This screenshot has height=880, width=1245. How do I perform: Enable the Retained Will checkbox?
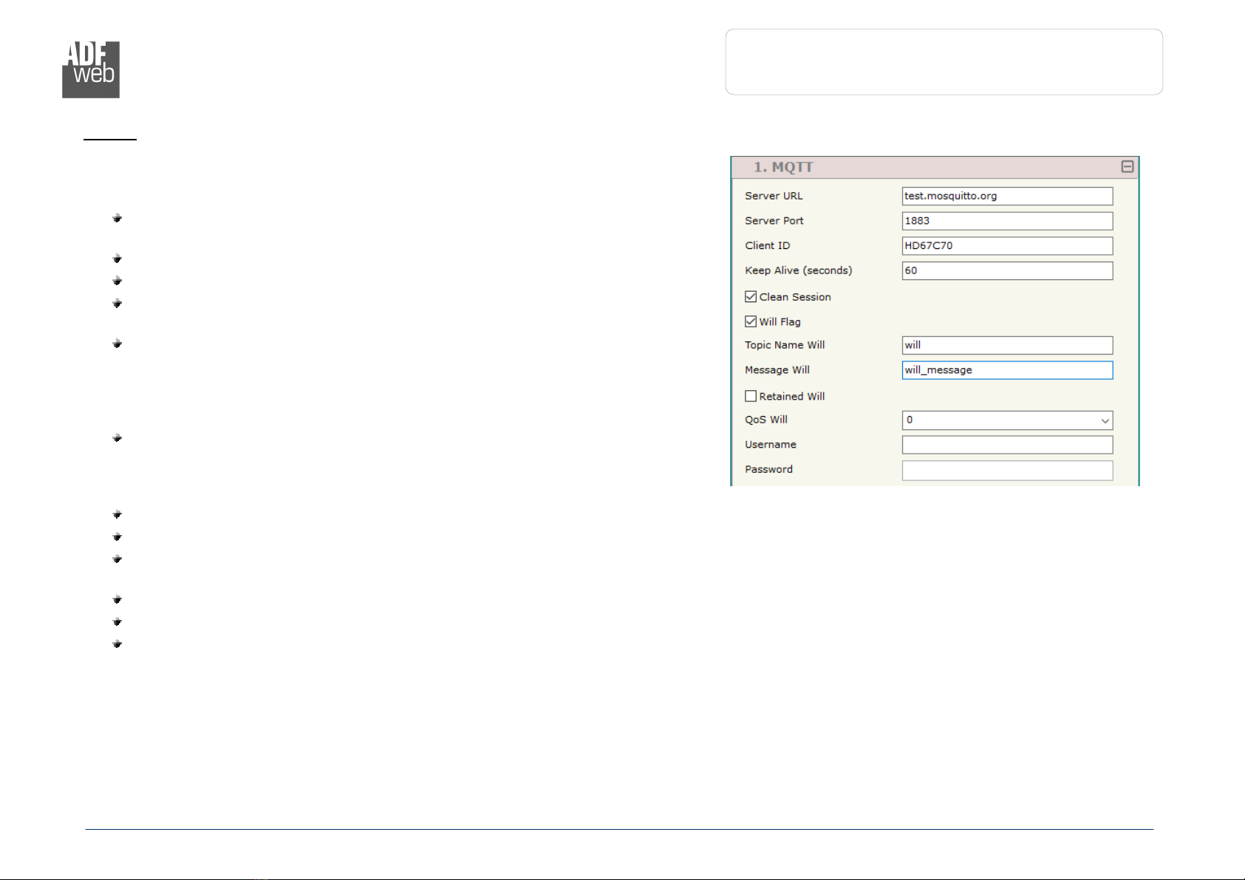(751, 396)
